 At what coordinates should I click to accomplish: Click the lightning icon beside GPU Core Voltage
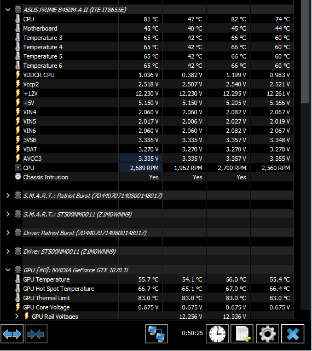[x=18, y=307]
